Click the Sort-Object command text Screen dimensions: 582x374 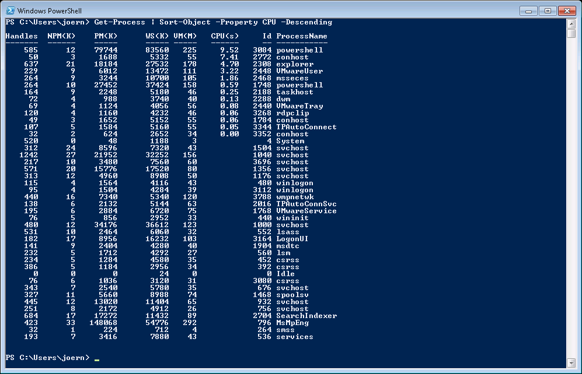(185, 22)
